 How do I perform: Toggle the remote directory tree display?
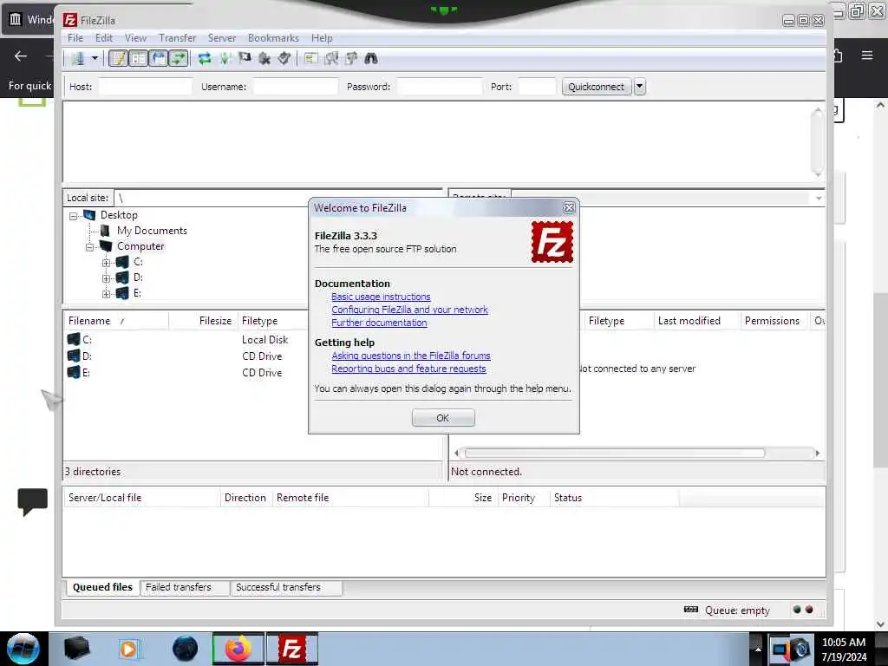[159, 58]
